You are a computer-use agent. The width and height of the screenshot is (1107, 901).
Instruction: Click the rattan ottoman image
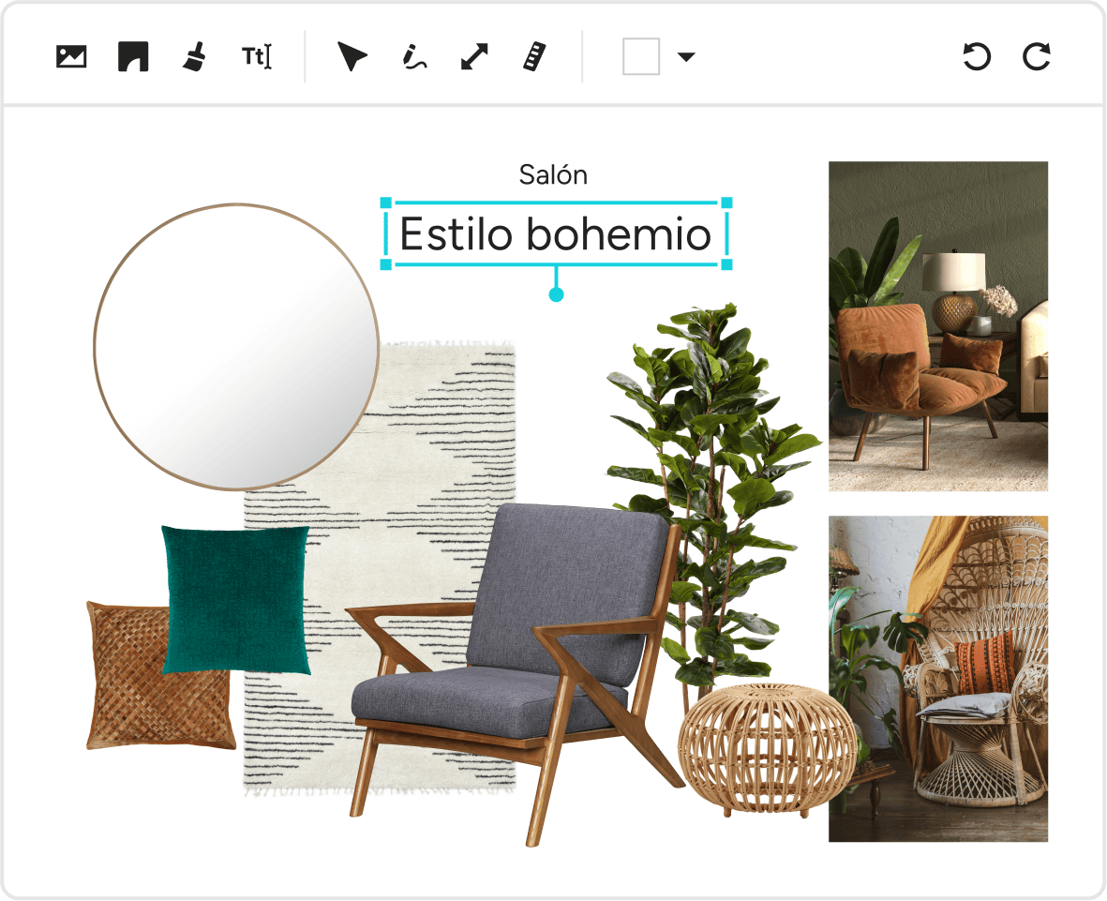(x=767, y=745)
